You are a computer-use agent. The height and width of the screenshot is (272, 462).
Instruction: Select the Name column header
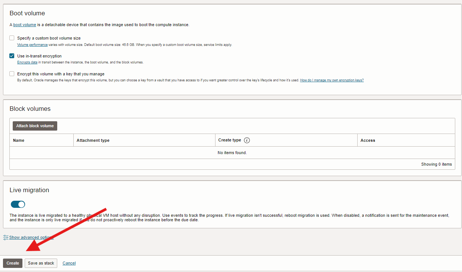click(x=18, y=140)
